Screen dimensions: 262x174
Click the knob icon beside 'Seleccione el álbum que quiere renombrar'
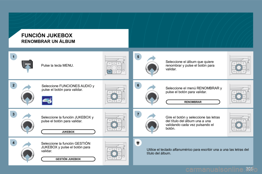pyautogui.click(x=152, y=68)
